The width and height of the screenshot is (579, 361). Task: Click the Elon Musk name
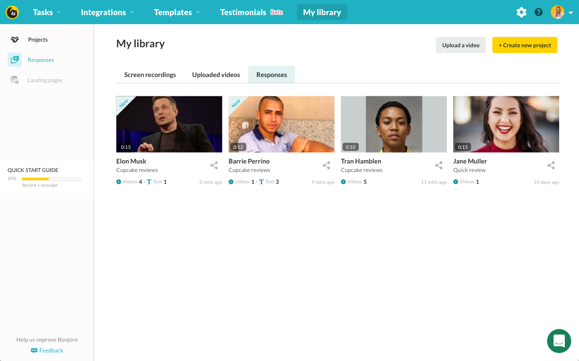click(x=131, y=161)
